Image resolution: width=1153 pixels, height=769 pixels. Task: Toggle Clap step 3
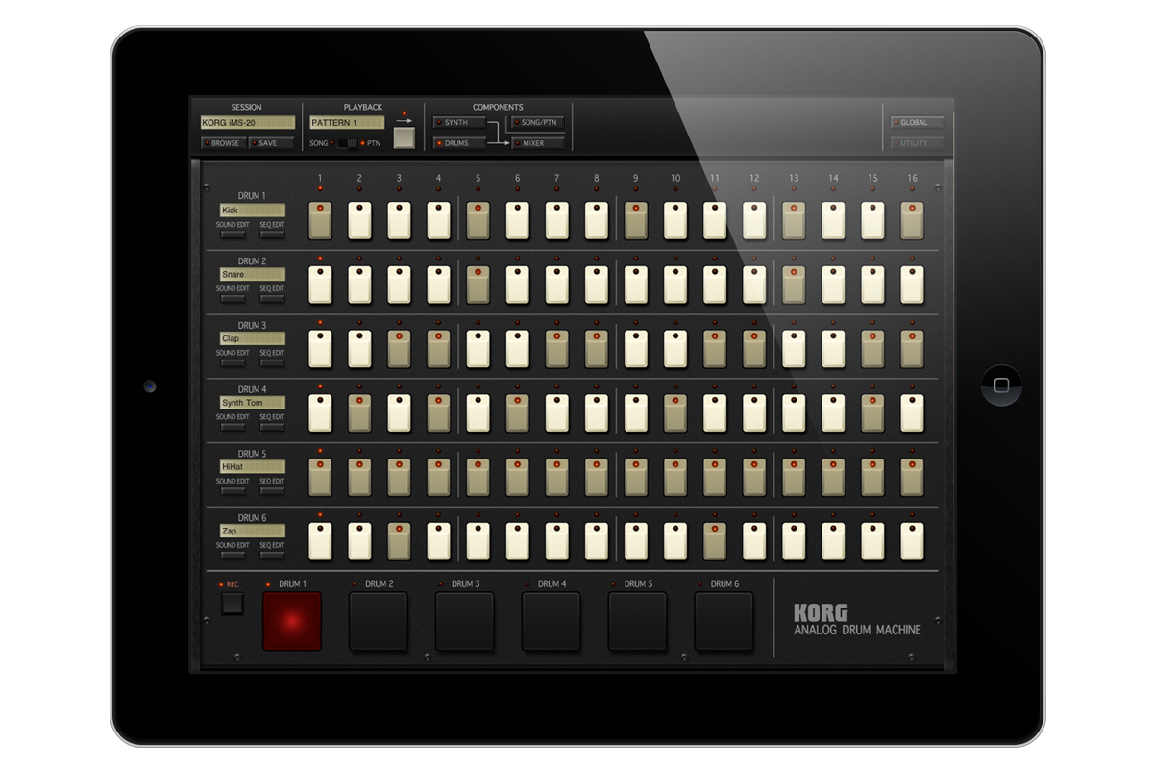(399, 349)
